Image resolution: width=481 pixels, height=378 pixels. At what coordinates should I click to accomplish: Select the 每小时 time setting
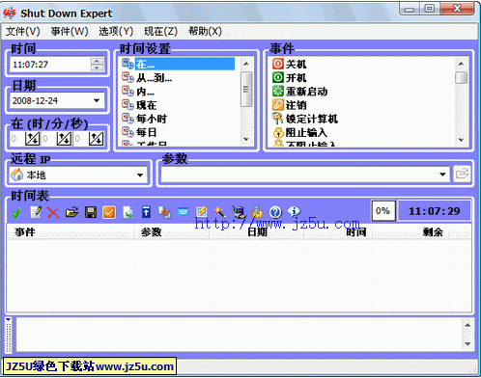tap(144, 119)
